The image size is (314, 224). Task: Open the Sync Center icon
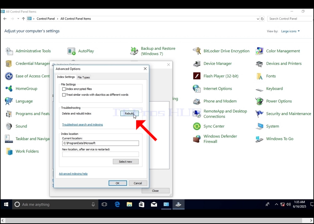click(197, 126)
